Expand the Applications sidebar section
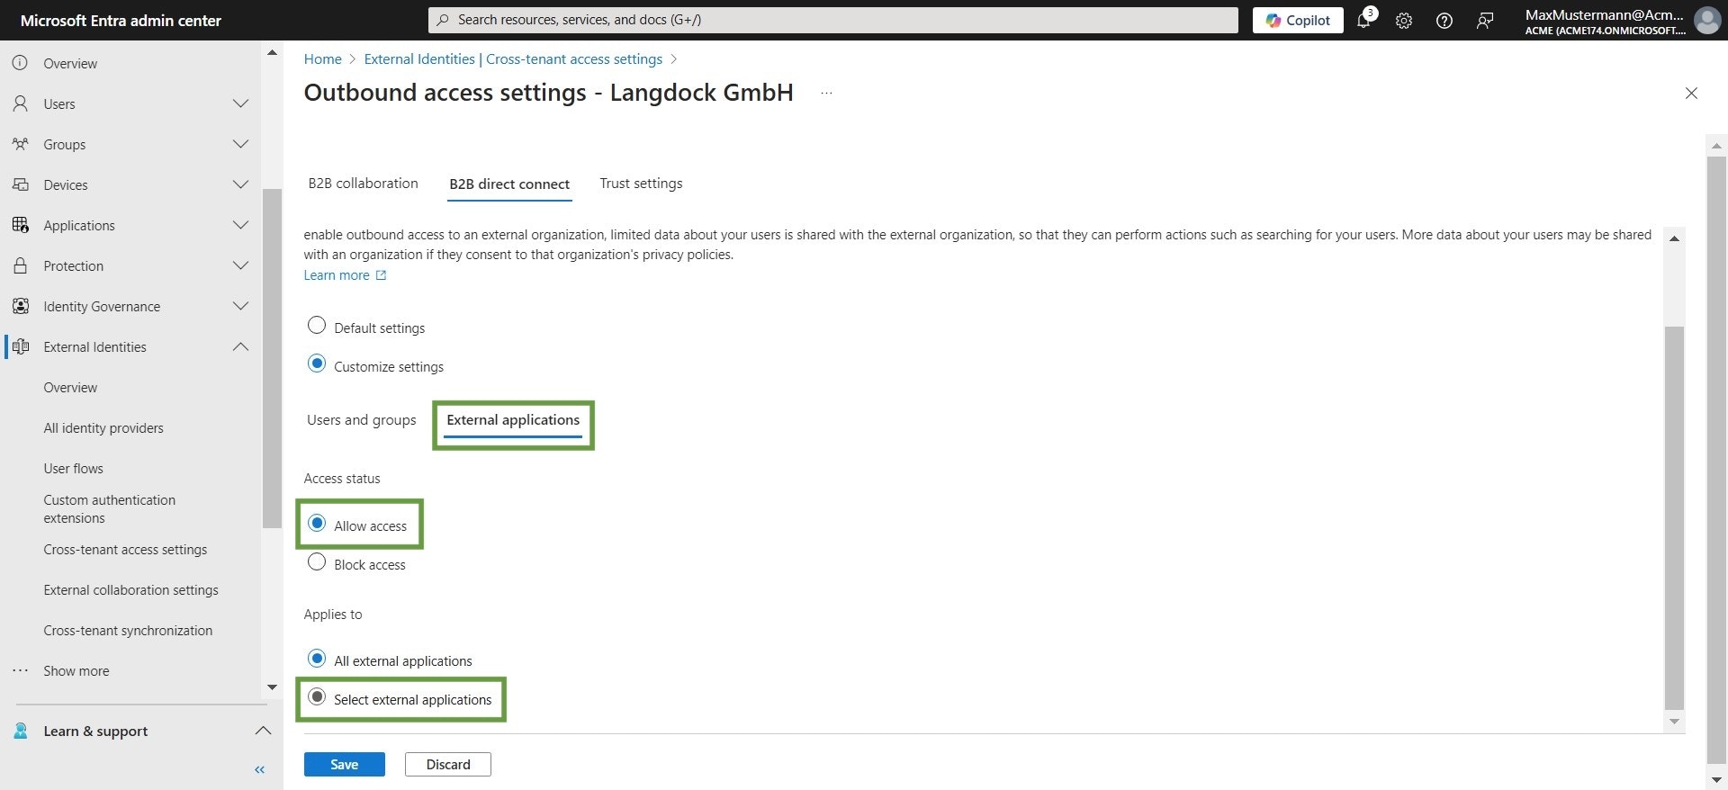Viewport: 1728px width, 790px height. [x=240, y=225]
